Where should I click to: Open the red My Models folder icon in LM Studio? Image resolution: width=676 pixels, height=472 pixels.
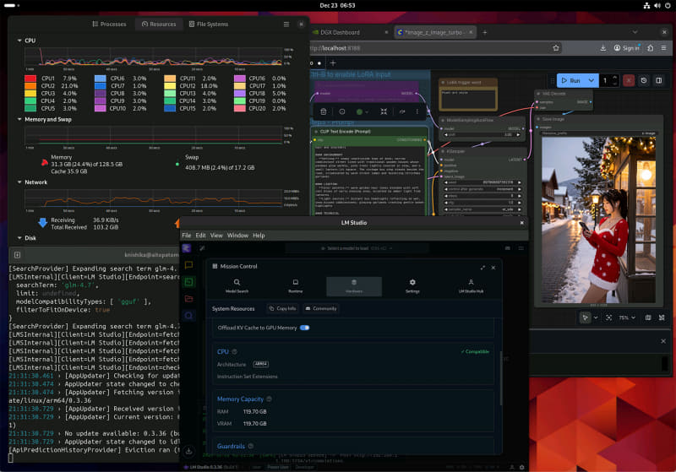(188, 298)
